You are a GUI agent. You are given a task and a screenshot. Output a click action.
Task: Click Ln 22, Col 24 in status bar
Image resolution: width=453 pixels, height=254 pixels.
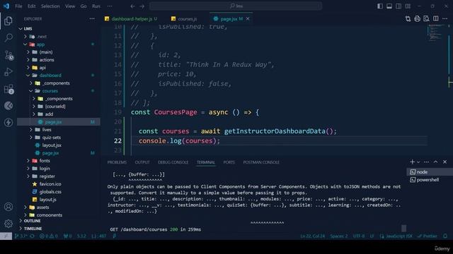click(x=312, y=236)
